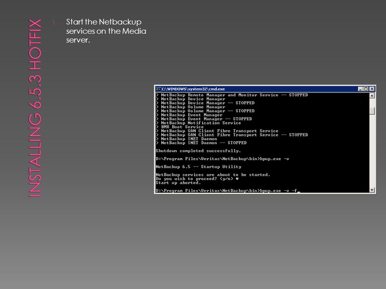The height and width of the screenshot is (289, 386).
Task: Click the scrollbar down arrow in cmd window
Action: 372,190
